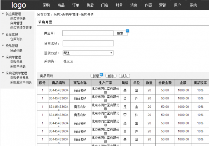Open the 内容 top menu
The width and height of the screenshot is (209, 146).
(148, 5)
